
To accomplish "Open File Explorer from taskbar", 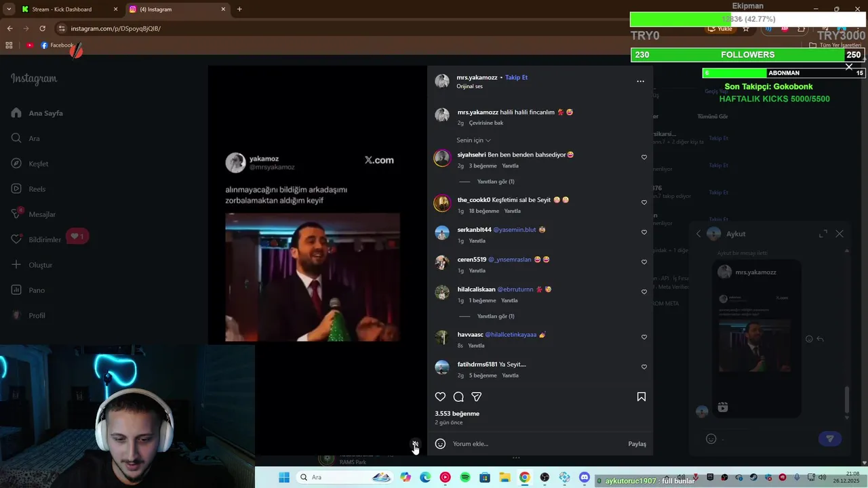I will 505,478.
